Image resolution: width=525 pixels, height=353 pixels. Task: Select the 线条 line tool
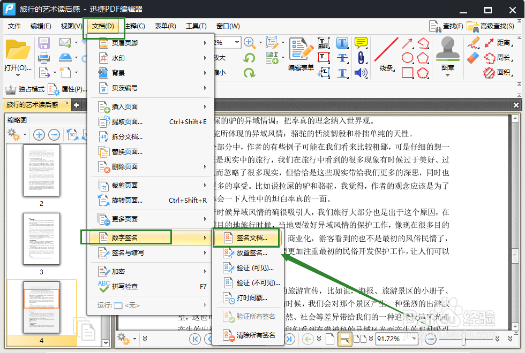click(x=386, y=54)
